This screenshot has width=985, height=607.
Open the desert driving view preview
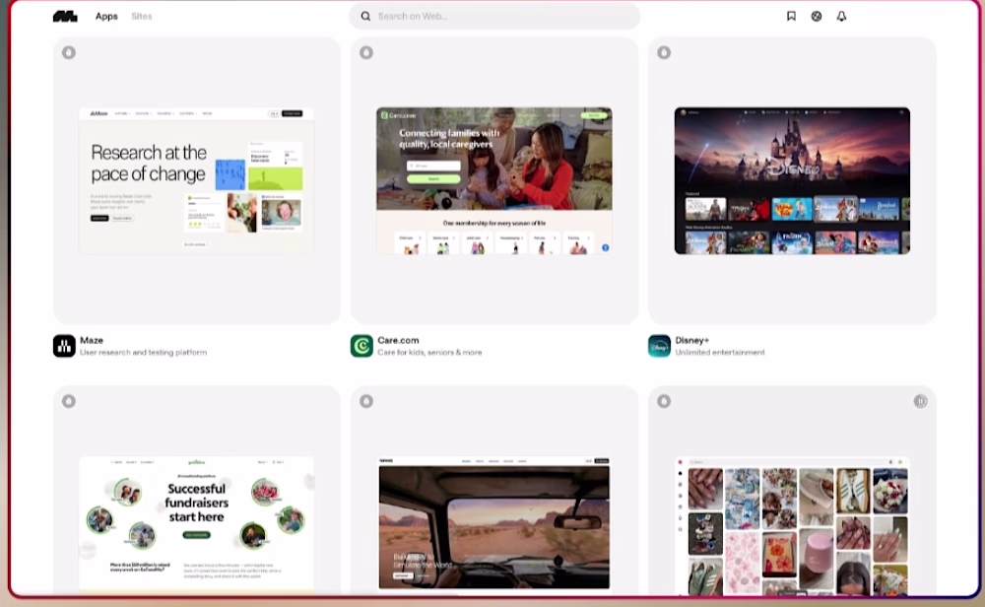(x=494, y=523)
